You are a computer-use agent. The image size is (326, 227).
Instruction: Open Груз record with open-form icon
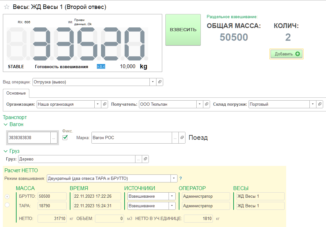pos(145,159)
